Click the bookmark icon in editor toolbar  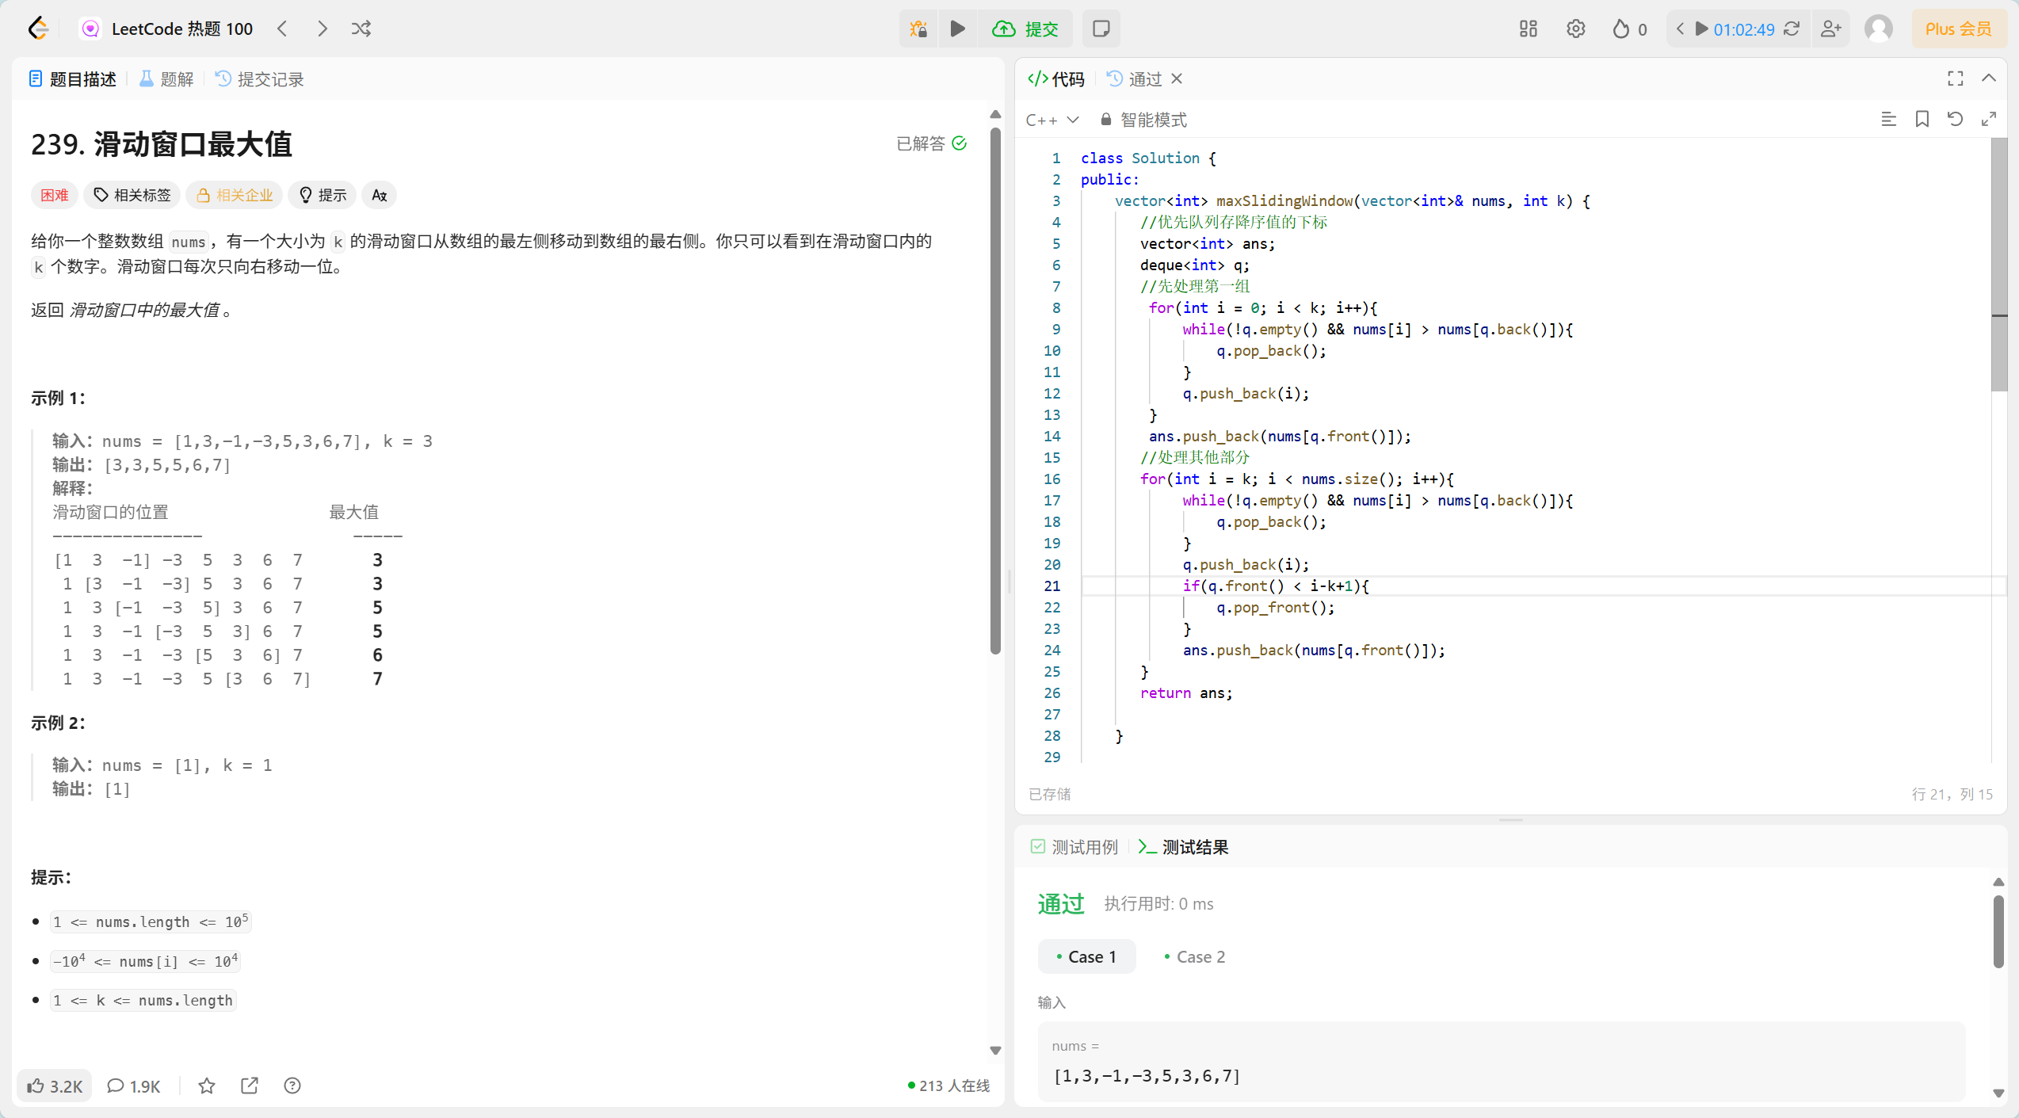pyautogui.click(x=1922, y=120)
